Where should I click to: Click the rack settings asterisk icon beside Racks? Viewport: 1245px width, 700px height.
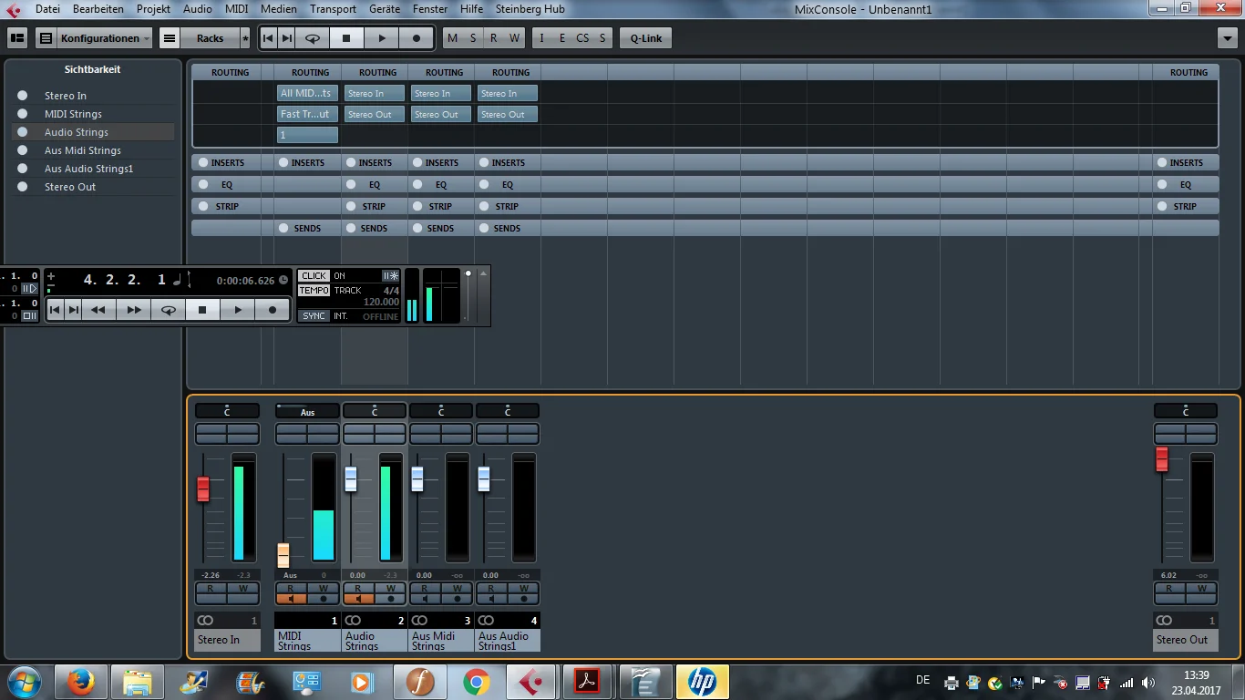tap(244, 38)
